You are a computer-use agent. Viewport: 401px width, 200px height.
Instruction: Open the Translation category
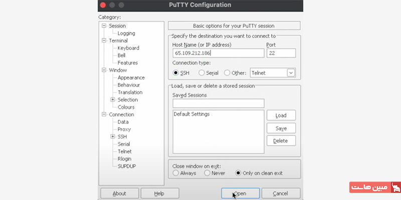pos(130,92)
